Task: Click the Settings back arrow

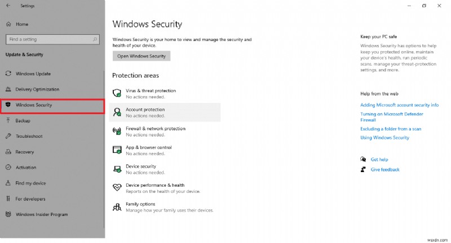Action: coord(8,6)
